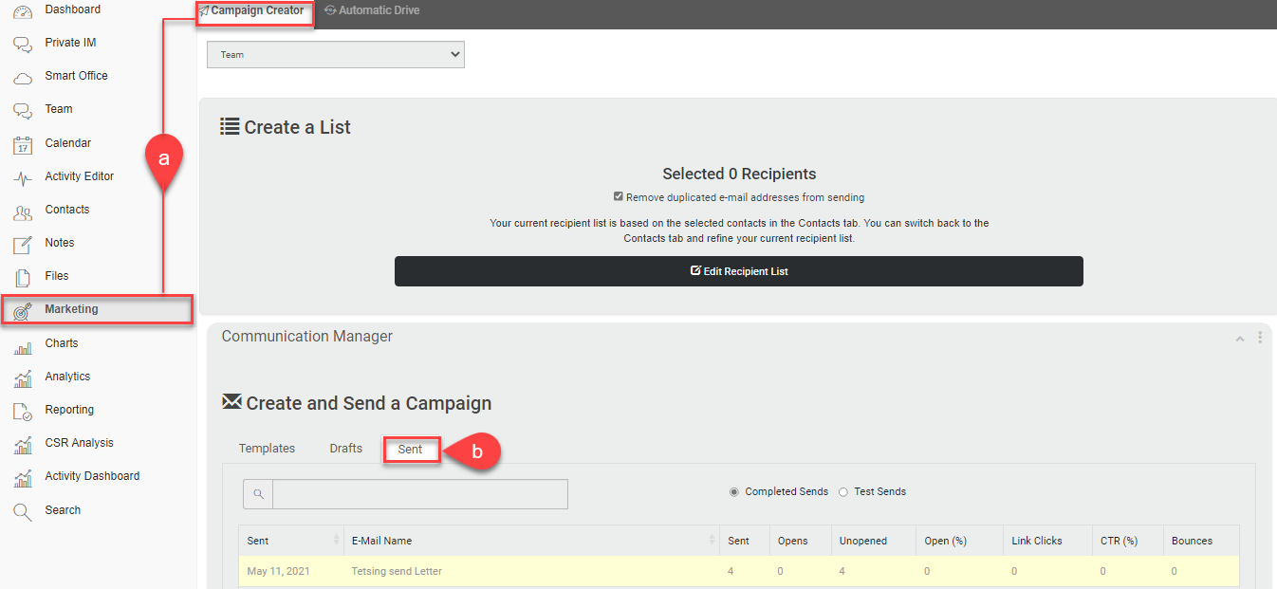This screenshot has height=589, width=1277.
Task: Click the CSR Analysis chart icon
Action: [23, 444]
